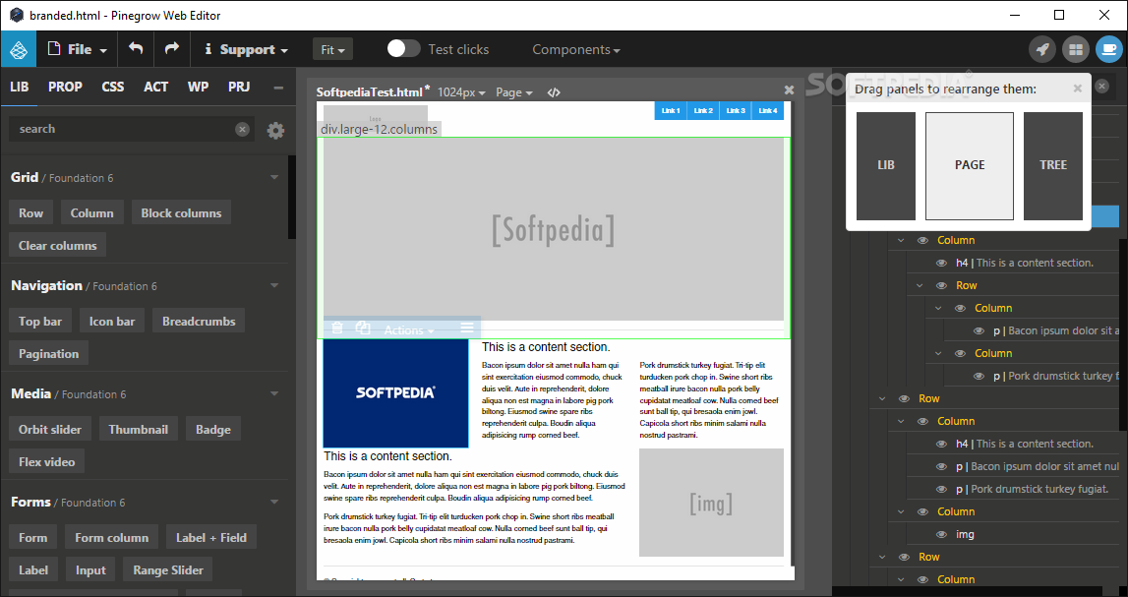Image resolution: width=1128 pixels, height=597 pixels.
Task: Switch to the LIB tab
Action: click(x=20, y=87)
